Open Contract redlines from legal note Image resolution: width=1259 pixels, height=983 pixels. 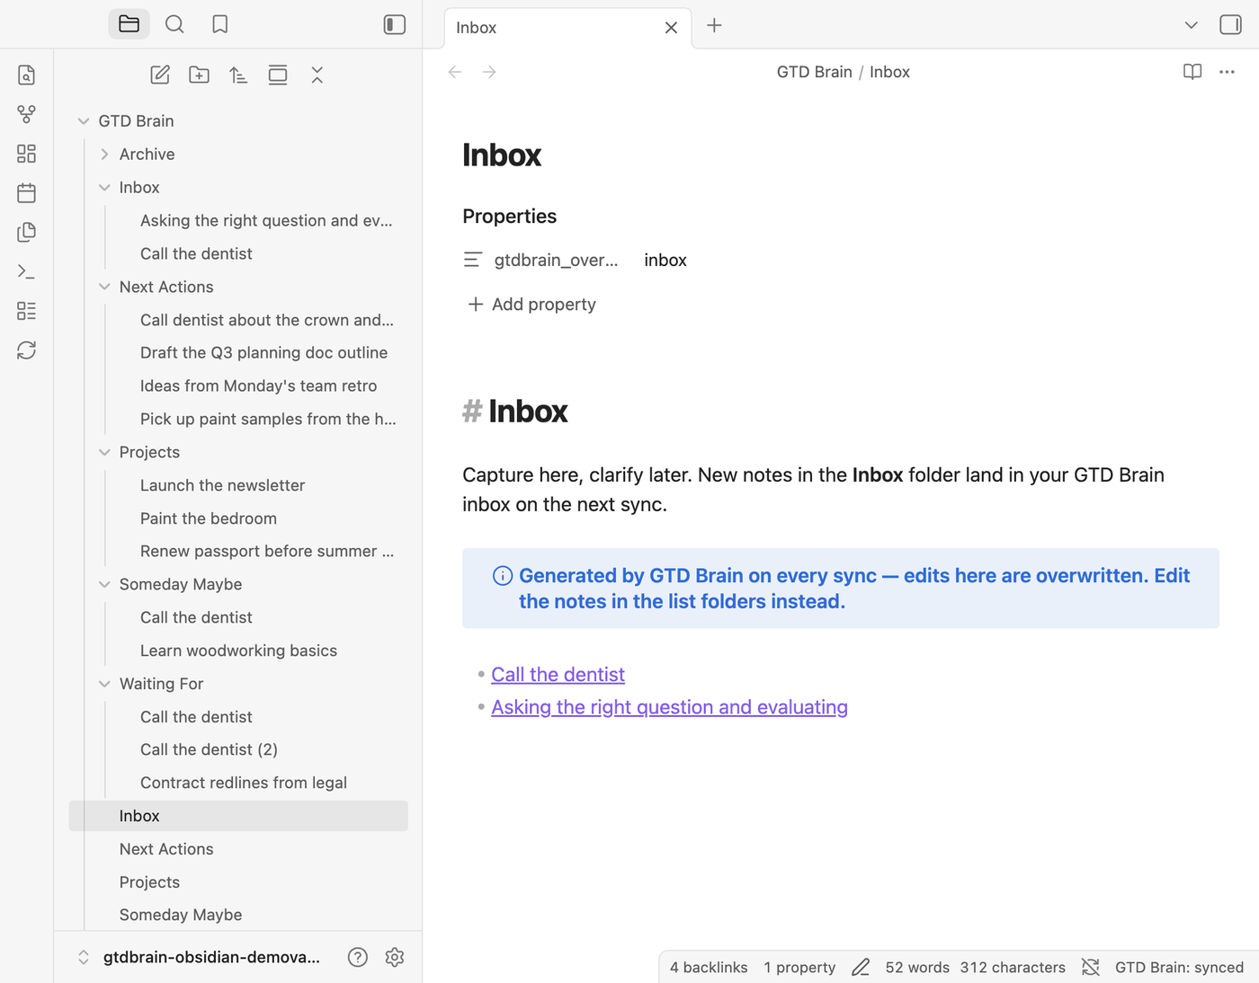pos(244,783)
